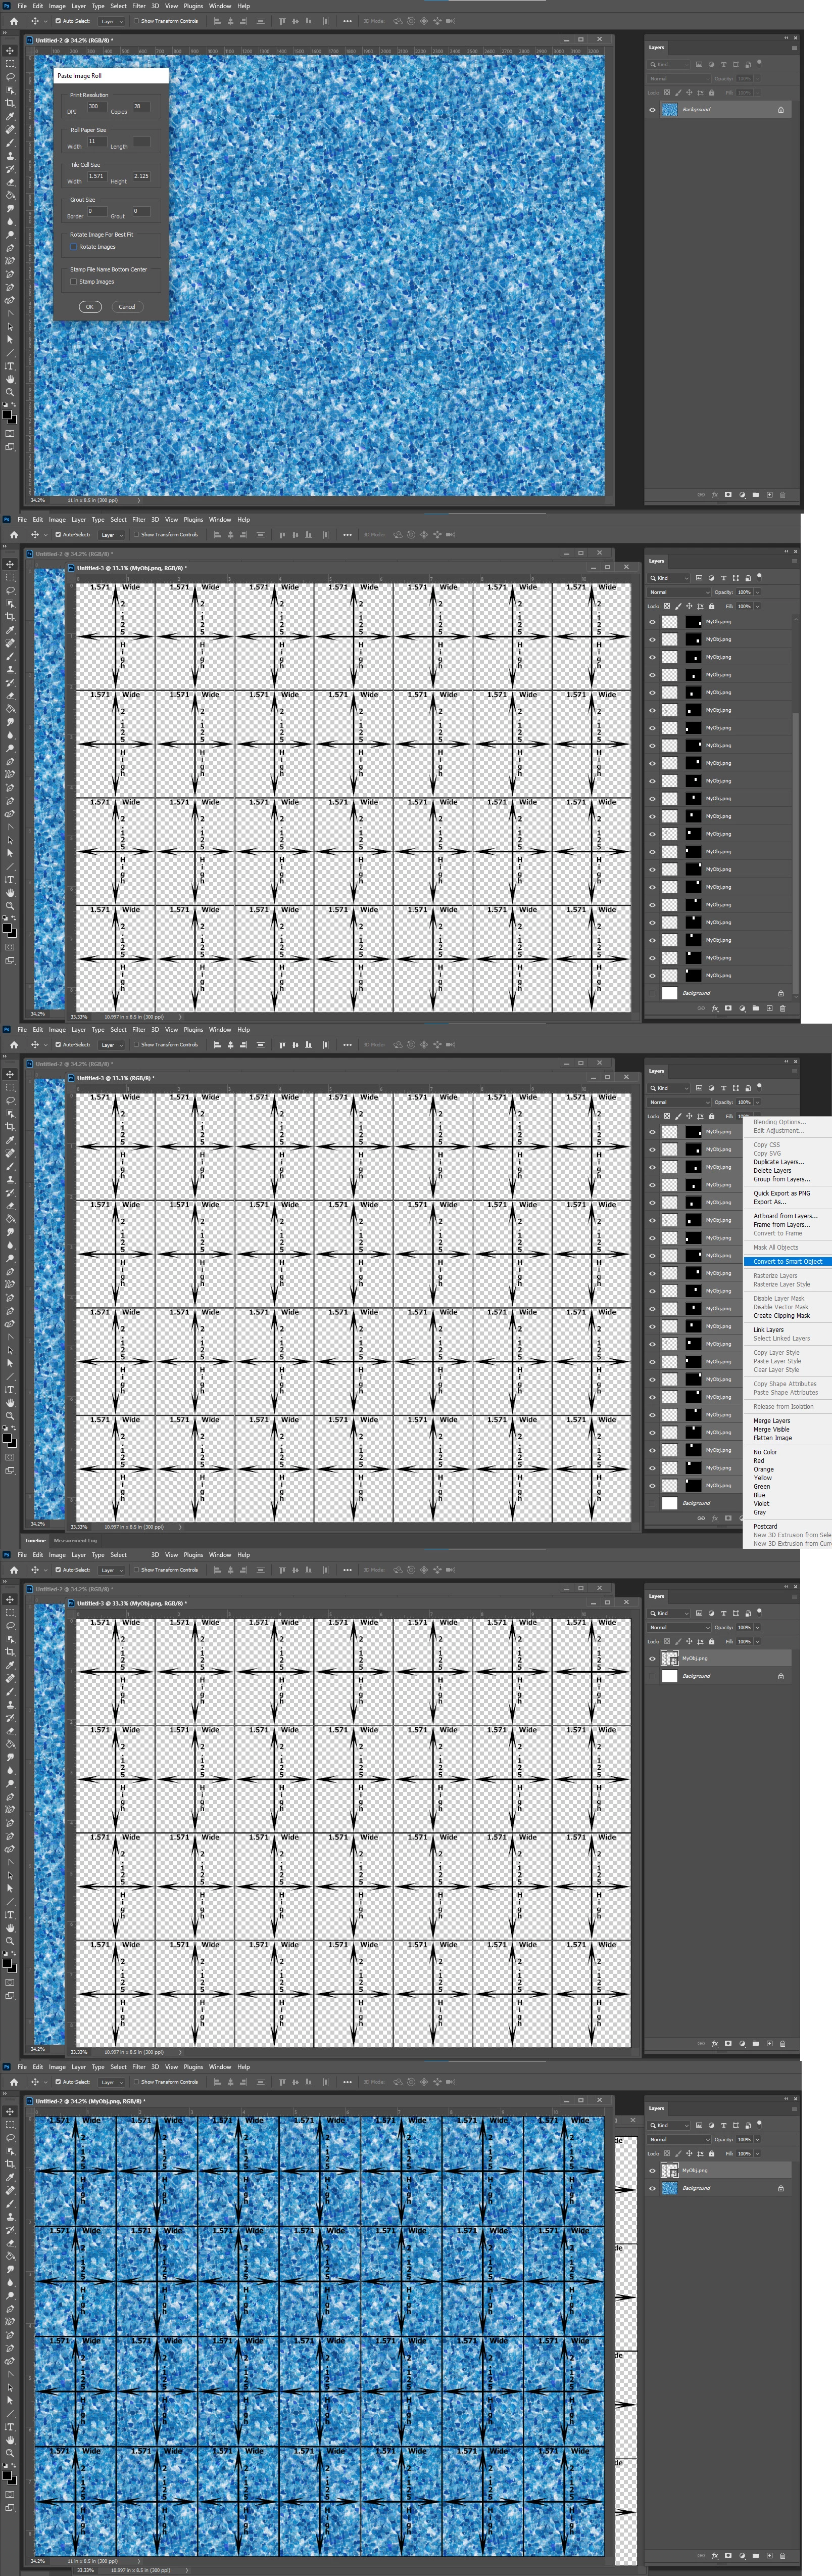Image resolution: width=832 pixels, height=2576 pixels.
Task: Enable Stamp Images checkbox in Paste Image Roll
Action: point(74,282)
